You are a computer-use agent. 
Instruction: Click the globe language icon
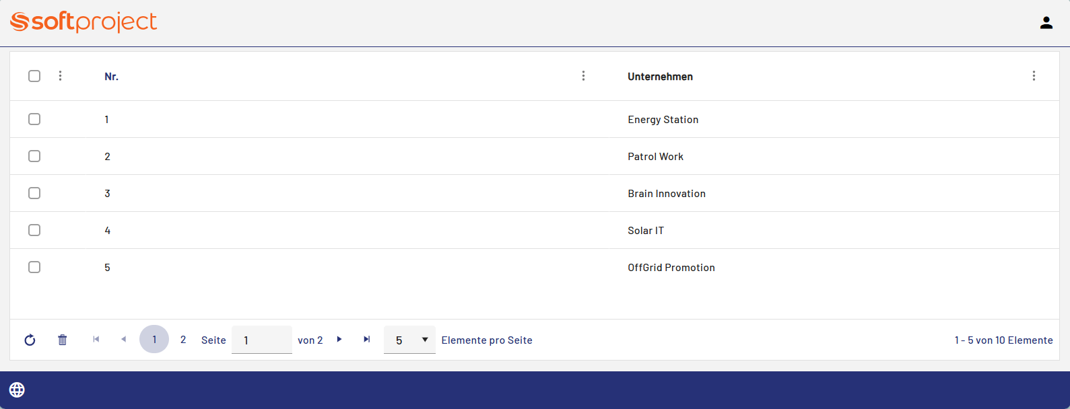(17, 389)
